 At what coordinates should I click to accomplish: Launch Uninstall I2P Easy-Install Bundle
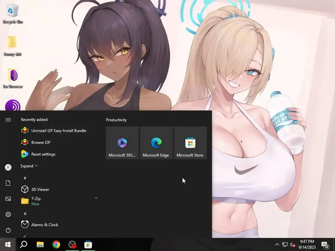59,131
